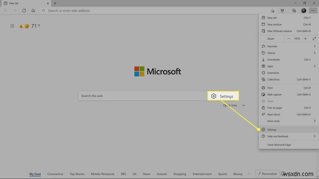
Task: Expand the History submenu
Action: (289, 53)
